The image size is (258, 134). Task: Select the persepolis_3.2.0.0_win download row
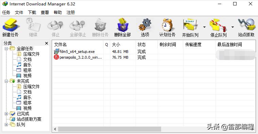154,57
